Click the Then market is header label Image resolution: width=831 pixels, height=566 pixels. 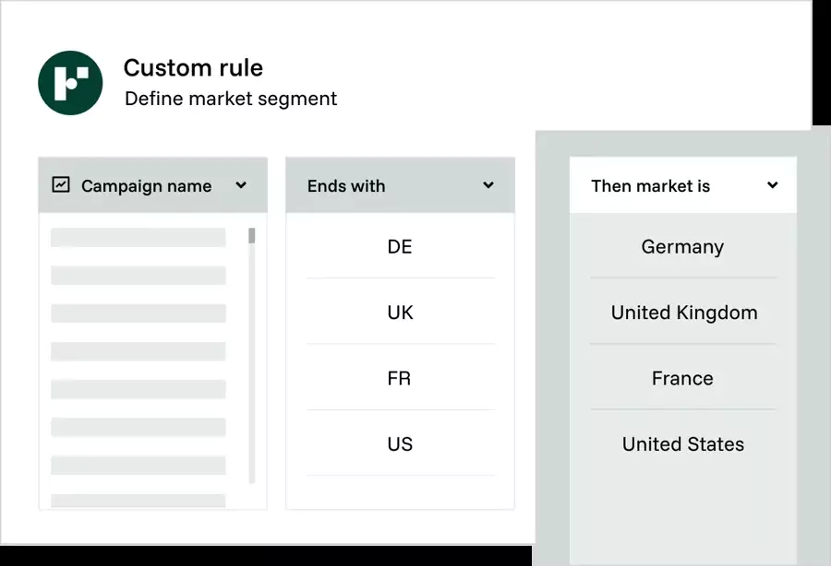coord(651,185)
